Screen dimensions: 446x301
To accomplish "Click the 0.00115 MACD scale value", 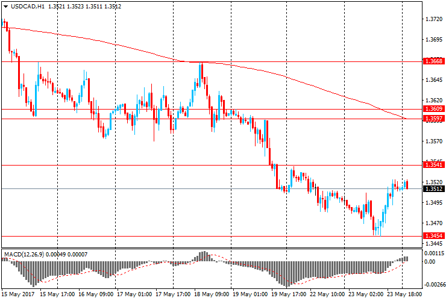I will coord(434,253).
